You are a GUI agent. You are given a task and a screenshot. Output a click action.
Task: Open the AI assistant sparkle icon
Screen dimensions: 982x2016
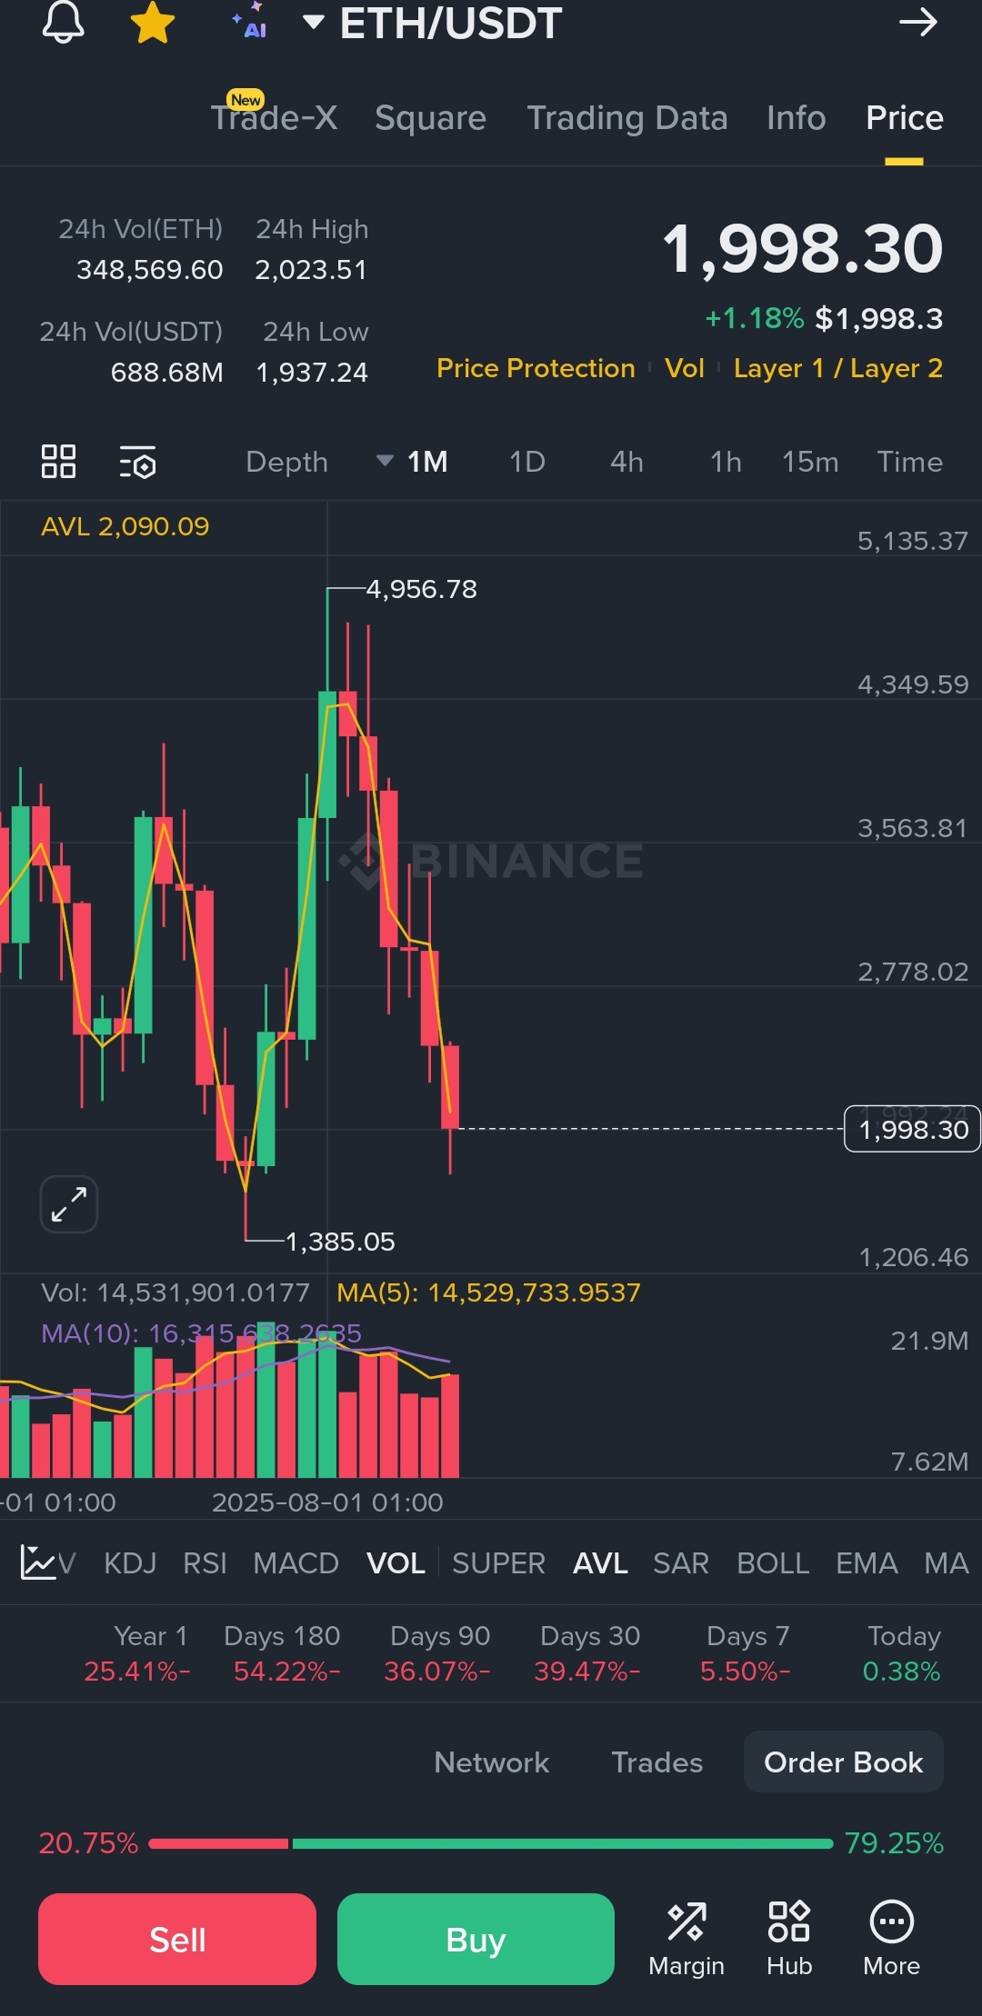[x=250, y=22]
